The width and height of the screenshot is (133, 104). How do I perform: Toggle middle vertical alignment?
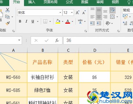click(99, 10)
